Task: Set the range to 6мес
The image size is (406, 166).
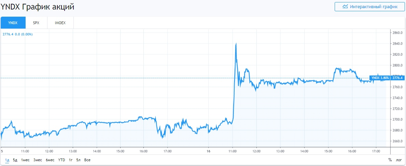Action: coord(50,160)
